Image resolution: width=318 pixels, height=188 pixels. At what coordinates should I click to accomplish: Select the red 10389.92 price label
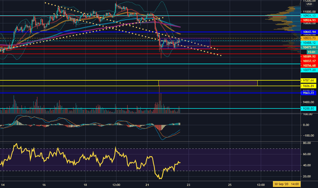(x=309, y=56)
